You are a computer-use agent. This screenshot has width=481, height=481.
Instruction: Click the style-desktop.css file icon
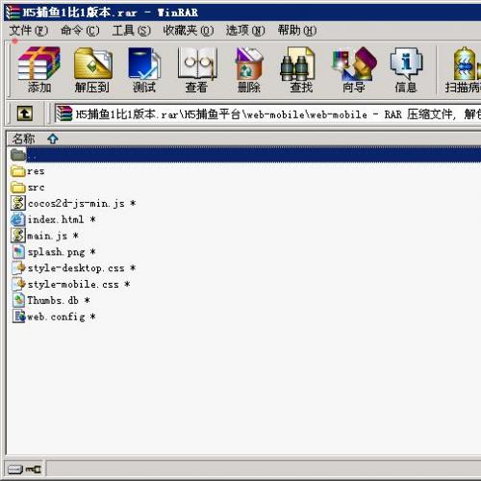click(x=18, y=267)
